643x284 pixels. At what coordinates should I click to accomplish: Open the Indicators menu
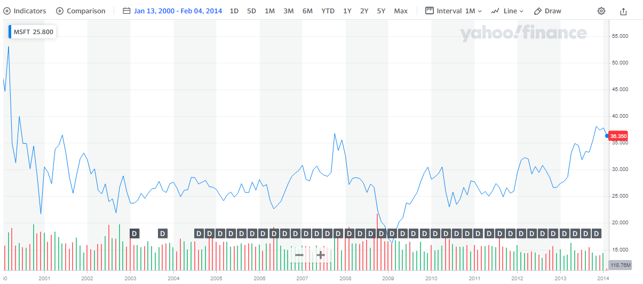25,11
